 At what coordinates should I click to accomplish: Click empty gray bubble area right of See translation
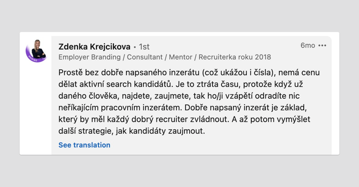(210, 145)
